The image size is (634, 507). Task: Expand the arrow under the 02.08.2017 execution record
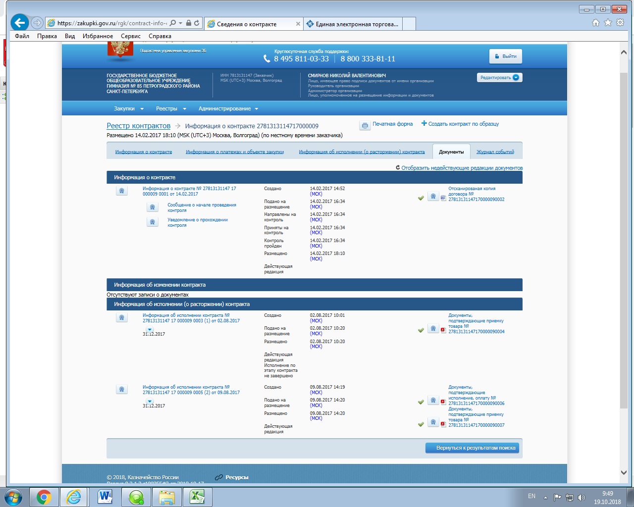(150, 330)
